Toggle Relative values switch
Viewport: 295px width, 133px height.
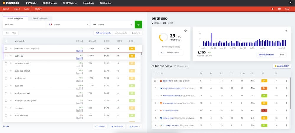162,53
